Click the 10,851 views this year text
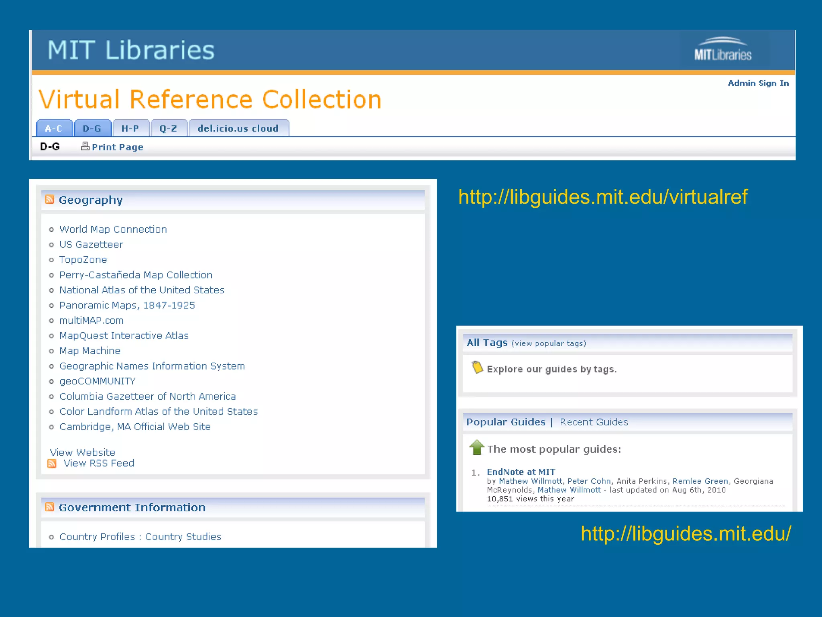 [x=531, y=499]
